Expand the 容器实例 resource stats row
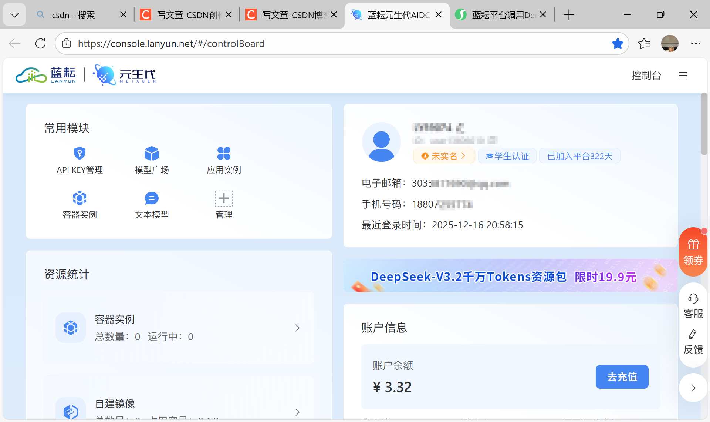This screenshot has height=422, width=710. 297,328
